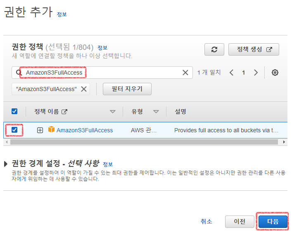292x232 pixels.
Task: Click the refresh policies icon button
Action: pos(214,49)
